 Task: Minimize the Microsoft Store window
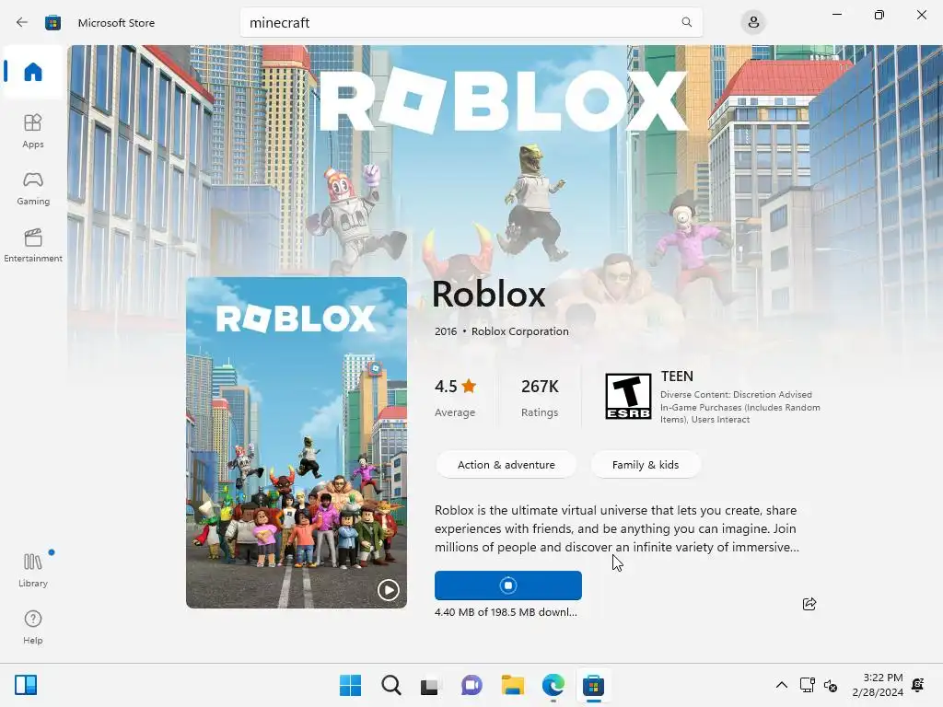[x=836, y=15]
